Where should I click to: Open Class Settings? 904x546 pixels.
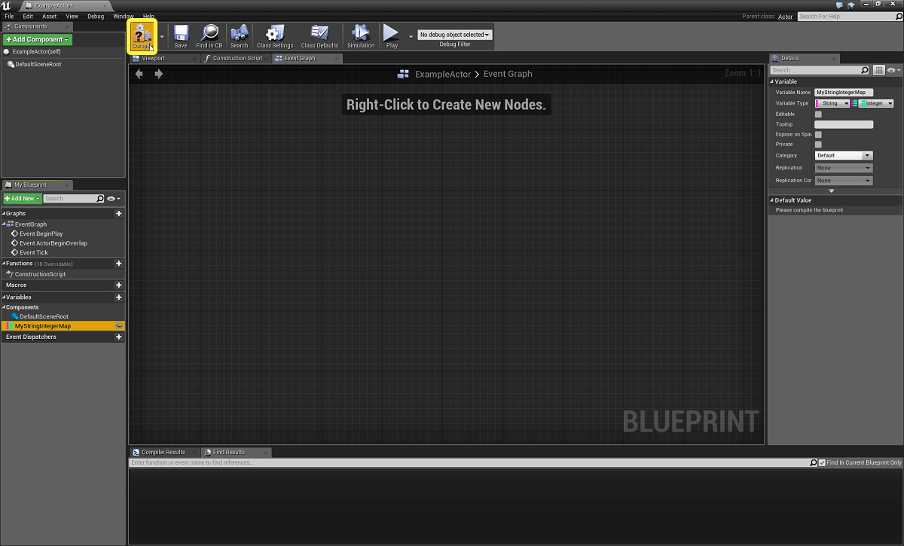[x=274, y=35]
